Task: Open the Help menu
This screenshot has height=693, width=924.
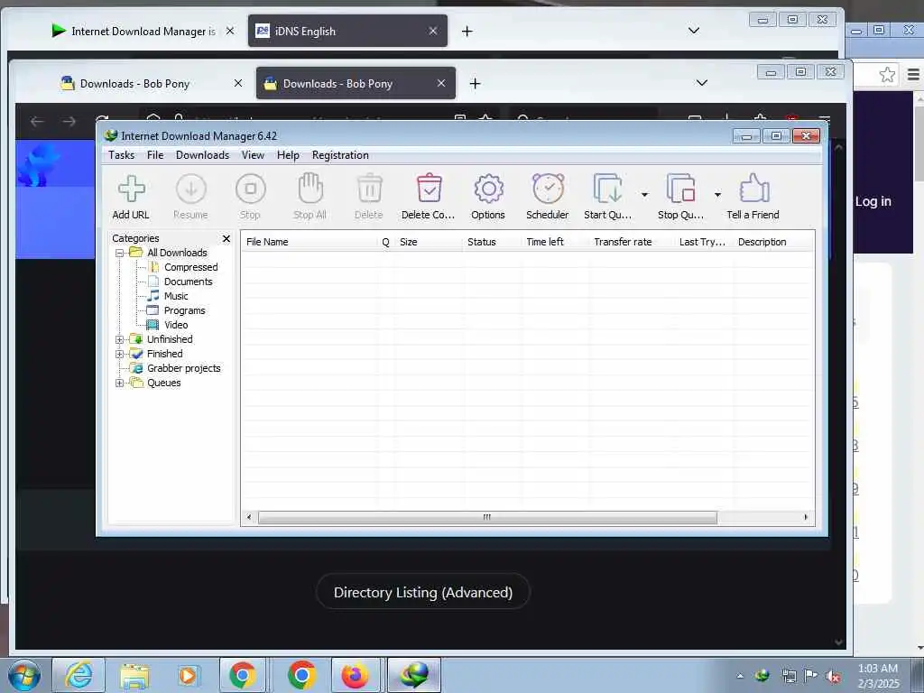Action: 288,155
